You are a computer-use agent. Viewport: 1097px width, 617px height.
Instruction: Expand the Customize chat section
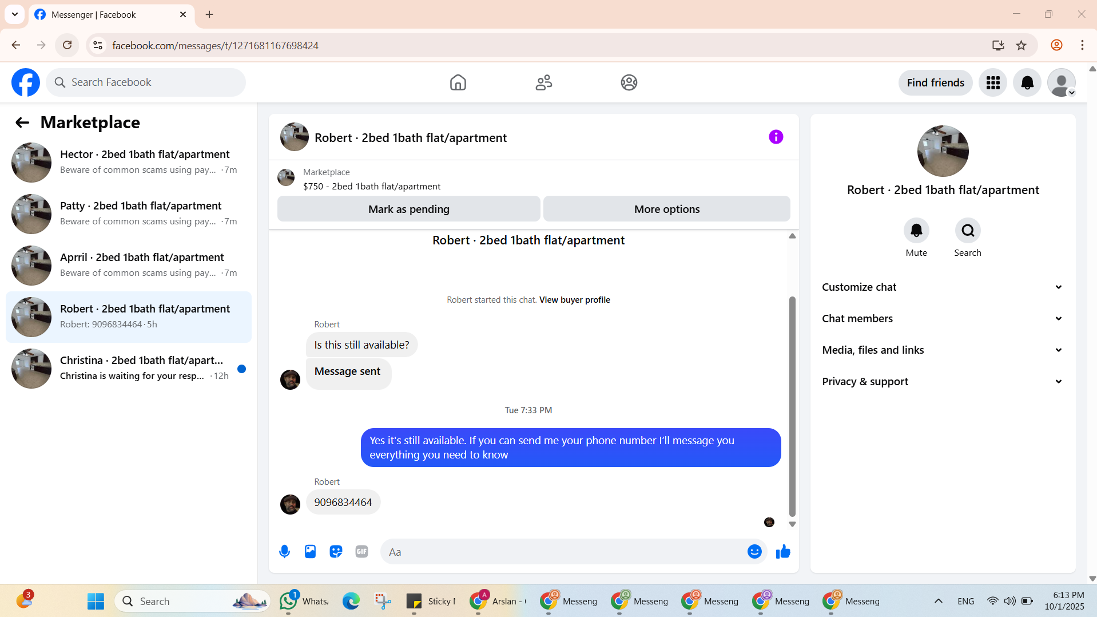tap(943, 287)
